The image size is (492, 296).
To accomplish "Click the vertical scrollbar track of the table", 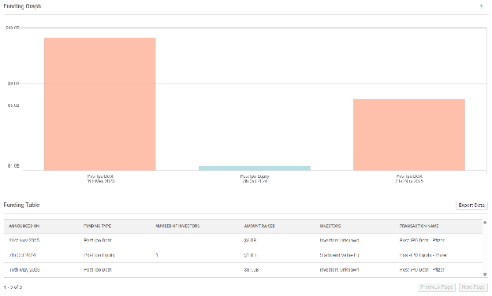I will 485,249.
